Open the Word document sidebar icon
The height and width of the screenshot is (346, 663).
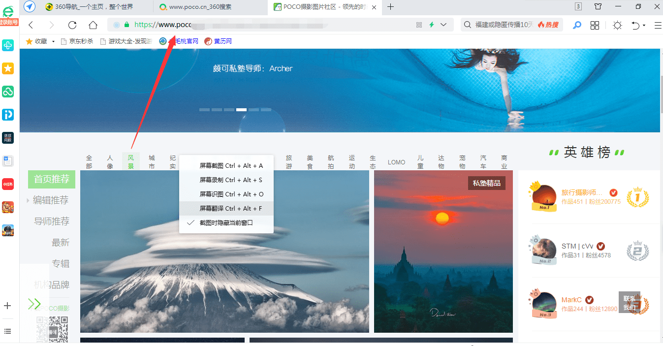(8, 161)
